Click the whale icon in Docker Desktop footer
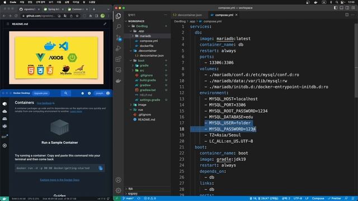This screenshot has width=358, height=201. (x=4, y=199)
